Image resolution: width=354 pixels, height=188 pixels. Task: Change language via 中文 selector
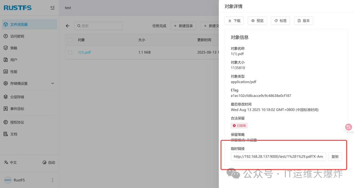coord(10,162)
